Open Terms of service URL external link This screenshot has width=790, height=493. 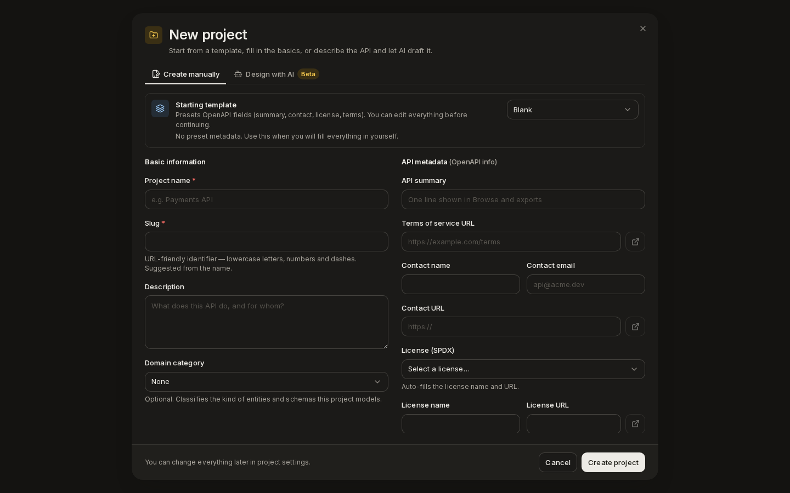[x=635, y=242]
